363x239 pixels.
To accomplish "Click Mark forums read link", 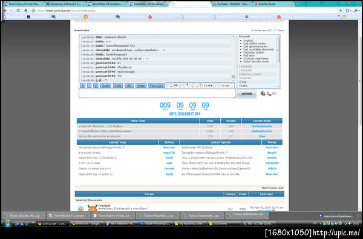I will [272, 188].
